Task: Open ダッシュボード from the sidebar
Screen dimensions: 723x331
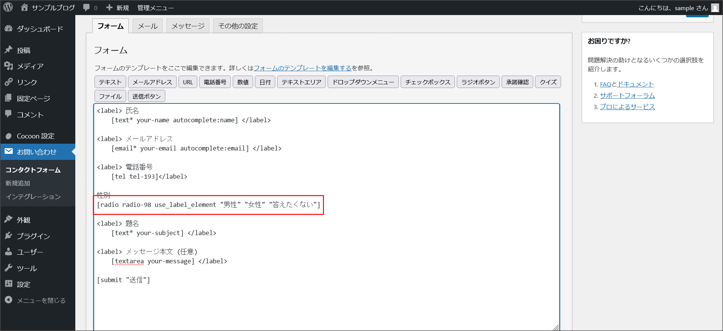Action: 40,29
